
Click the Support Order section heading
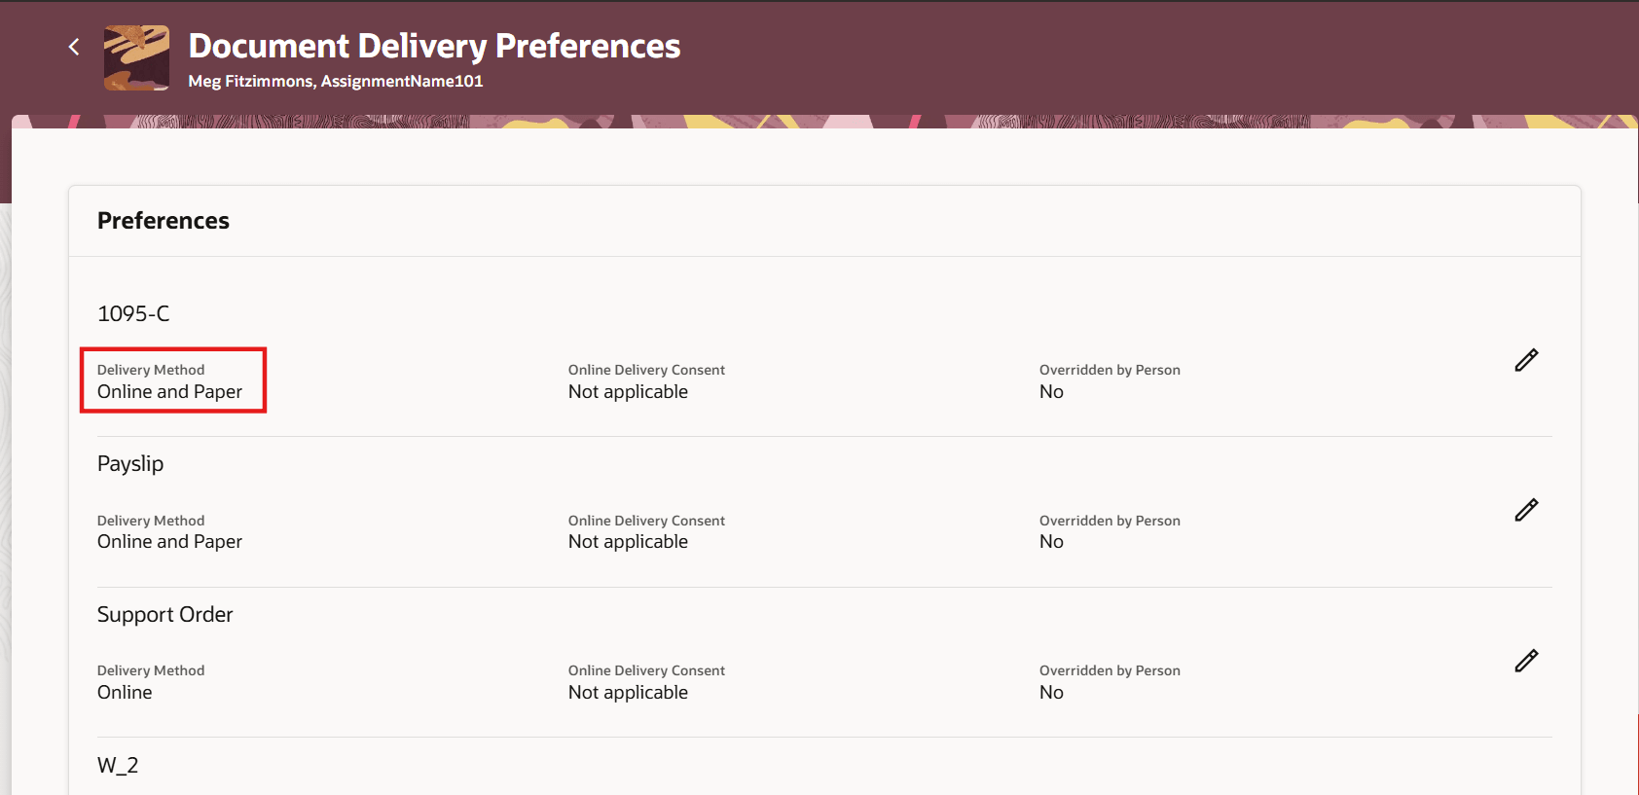(165, 615)
